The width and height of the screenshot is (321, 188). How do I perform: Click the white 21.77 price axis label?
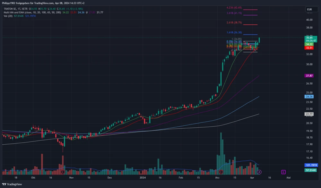[x=309, y=114]
